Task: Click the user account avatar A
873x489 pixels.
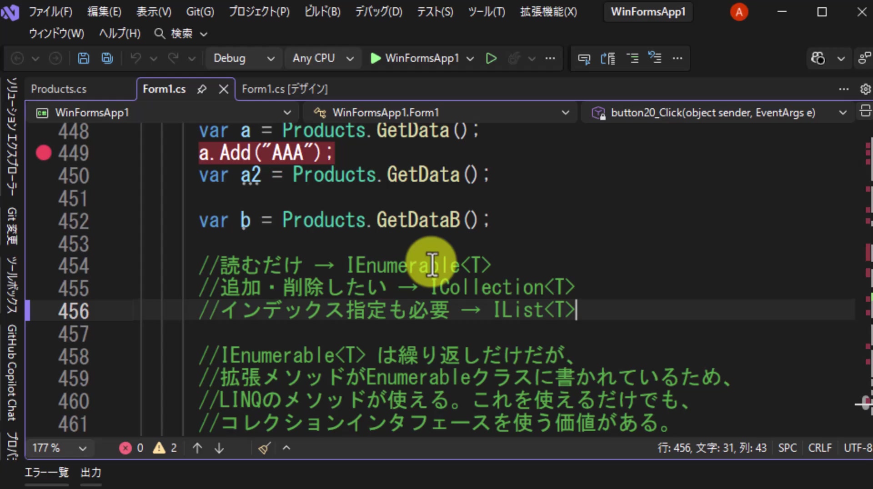Action: [x=739, y=12]
